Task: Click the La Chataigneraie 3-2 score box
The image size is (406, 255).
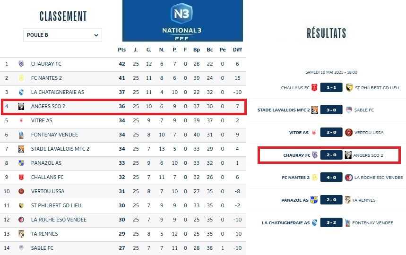Action: [x=331, y=223]
